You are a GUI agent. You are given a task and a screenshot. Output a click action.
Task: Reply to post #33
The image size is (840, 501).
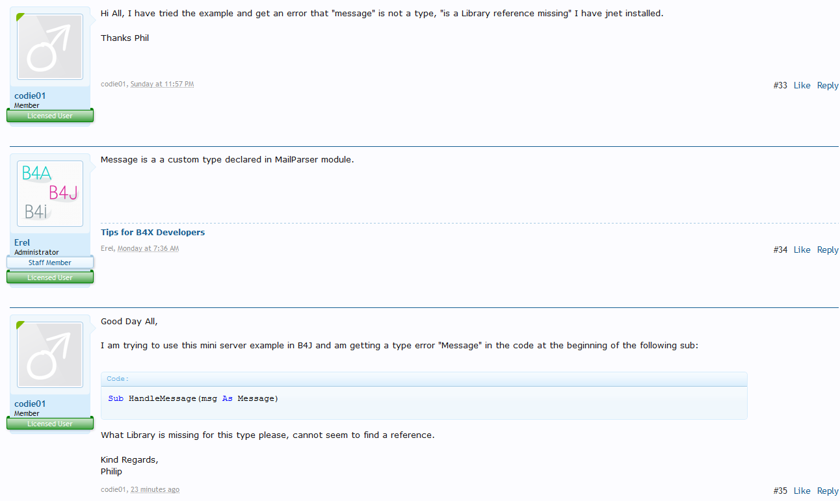[827, 85]
